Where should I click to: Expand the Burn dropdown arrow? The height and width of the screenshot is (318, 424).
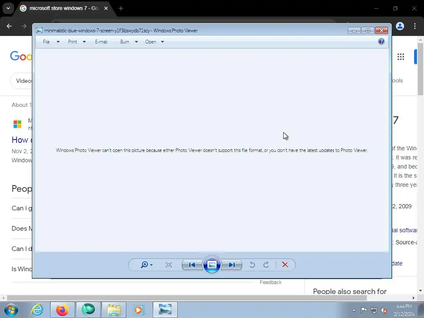[x=136, y=42]
